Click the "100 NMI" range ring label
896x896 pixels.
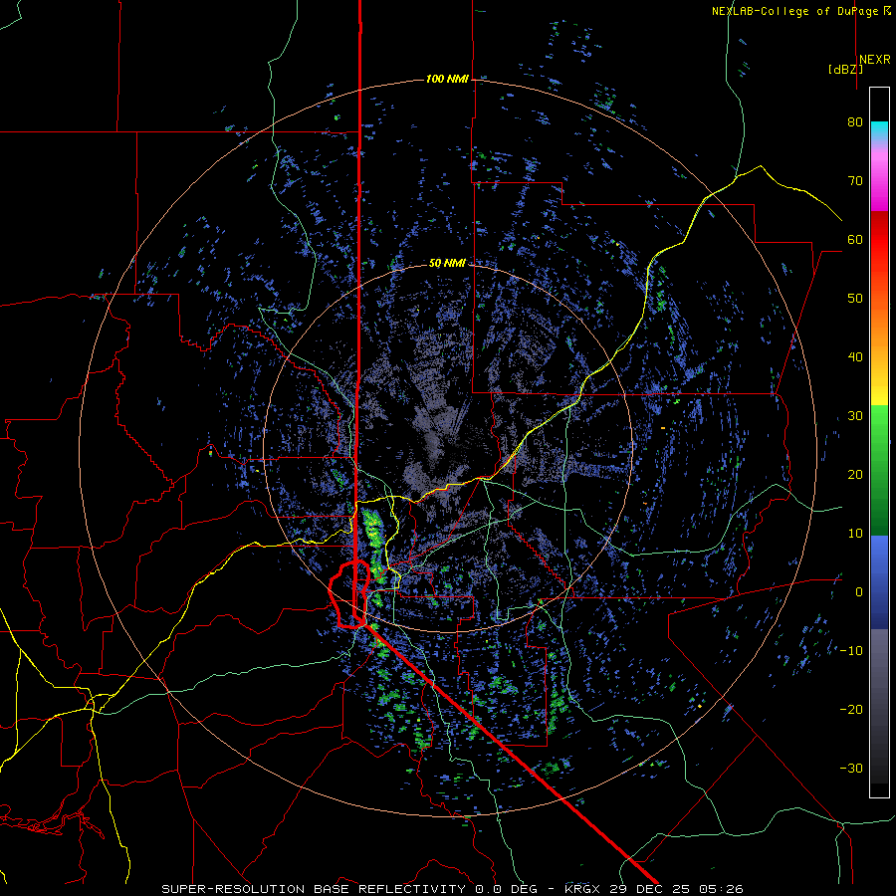tap(447, 79)
